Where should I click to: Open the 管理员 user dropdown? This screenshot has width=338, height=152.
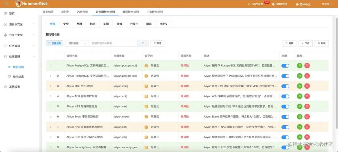(327, 4)
